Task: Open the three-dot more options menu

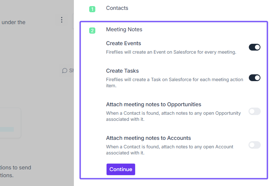Action: [62, 20]
